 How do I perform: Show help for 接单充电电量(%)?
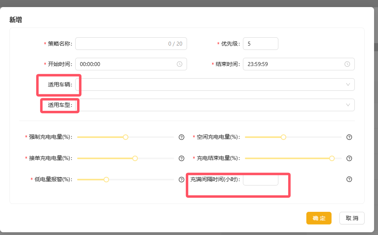click(x=182, y=158)
